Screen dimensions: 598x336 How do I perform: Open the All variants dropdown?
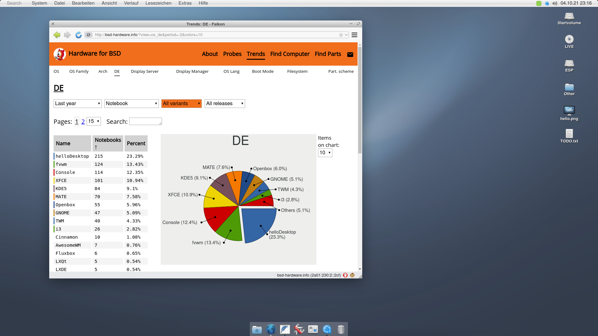181,104
